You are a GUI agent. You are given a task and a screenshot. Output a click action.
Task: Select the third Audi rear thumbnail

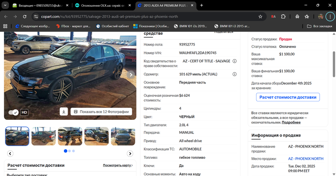click(x=70, y=136)
